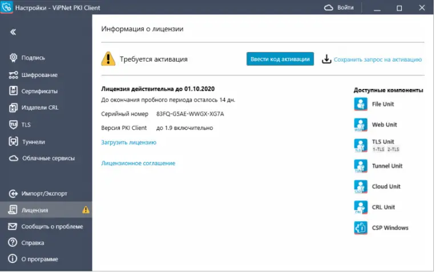This screenshot has width=435, height=272.
Task: Click the trial period remaining 14 дн. text
Action: [168, 100]
